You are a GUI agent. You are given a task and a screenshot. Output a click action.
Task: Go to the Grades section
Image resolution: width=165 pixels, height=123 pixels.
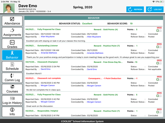tap(12, 44)
